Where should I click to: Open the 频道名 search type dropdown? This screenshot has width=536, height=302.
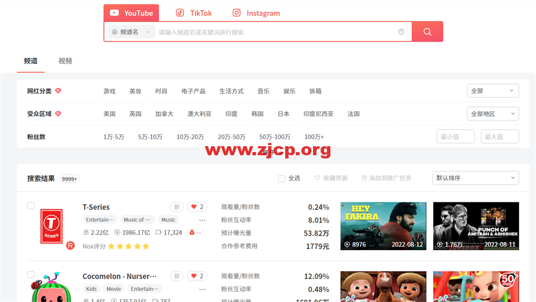click(131, 32)
